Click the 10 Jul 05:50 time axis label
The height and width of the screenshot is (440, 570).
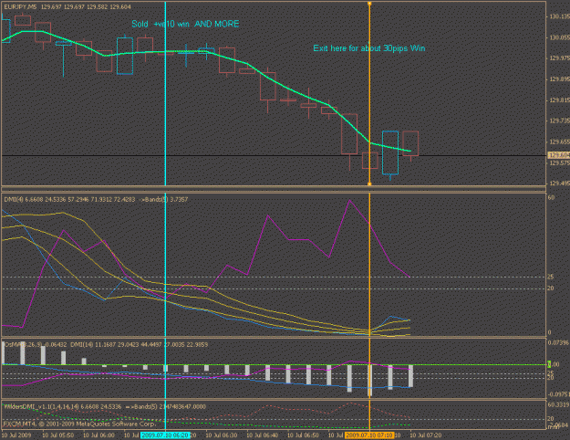(x=57, y=435)
